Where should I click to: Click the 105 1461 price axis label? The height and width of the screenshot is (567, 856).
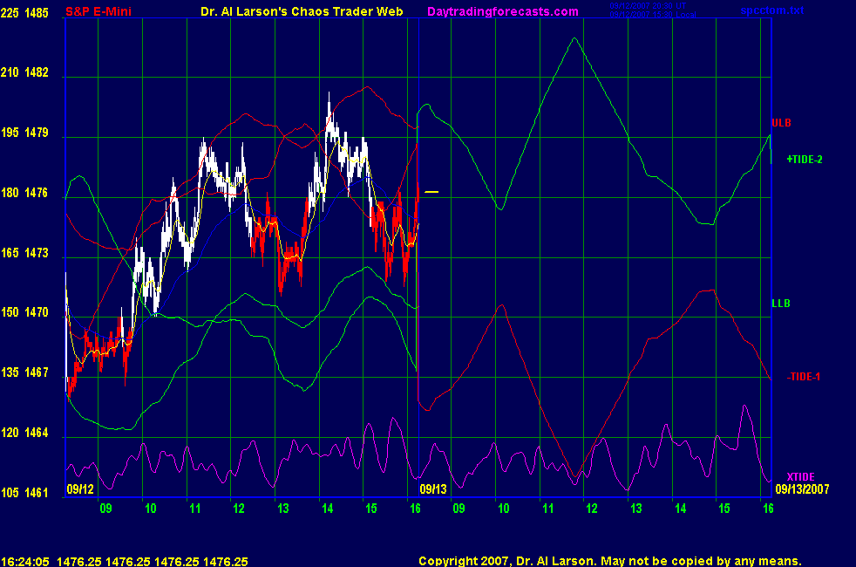coord(24,493)
